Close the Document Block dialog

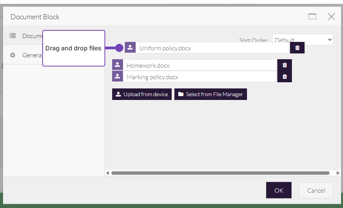pos(331,17)
